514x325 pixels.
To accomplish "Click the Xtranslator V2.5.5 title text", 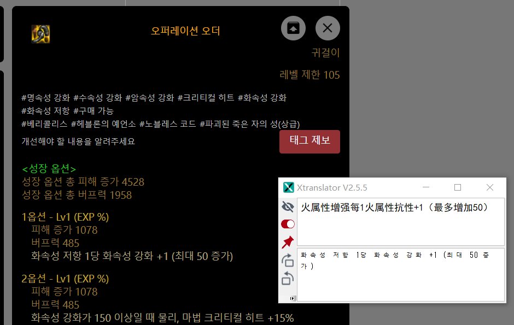I will pos(332,187).
